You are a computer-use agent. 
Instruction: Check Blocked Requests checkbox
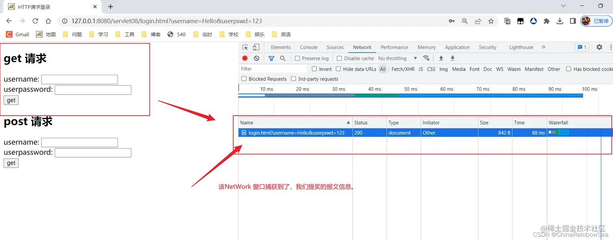tap(244, 79)
